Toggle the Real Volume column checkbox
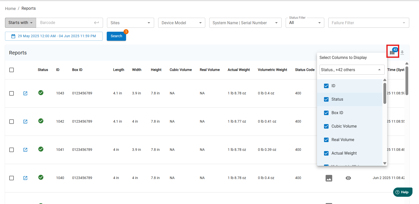The height and width of the screenshot is (204, 419). point(326,140)
